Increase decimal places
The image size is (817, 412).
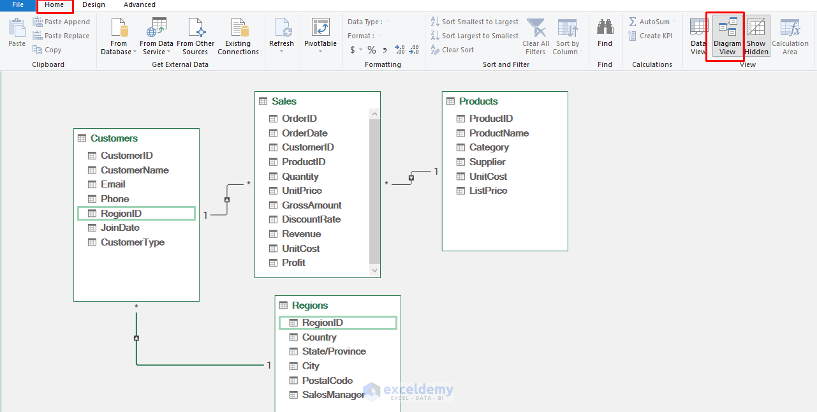(400, 50)
